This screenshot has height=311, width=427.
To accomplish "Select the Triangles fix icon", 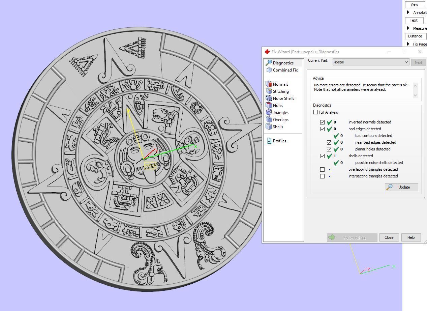I will [x=269, y=112].
